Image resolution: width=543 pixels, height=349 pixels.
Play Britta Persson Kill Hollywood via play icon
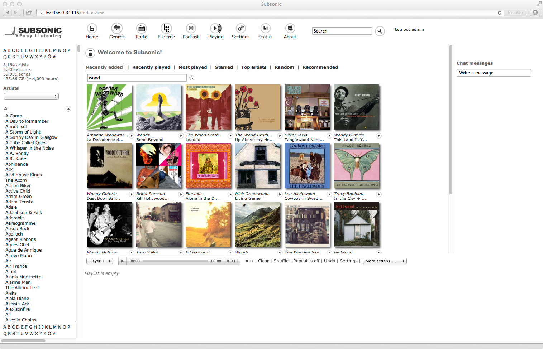coord(181,194)
